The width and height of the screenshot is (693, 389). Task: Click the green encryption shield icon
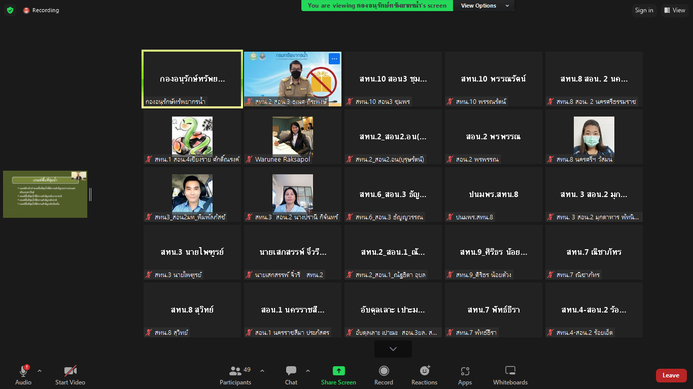tap(10, 10)
